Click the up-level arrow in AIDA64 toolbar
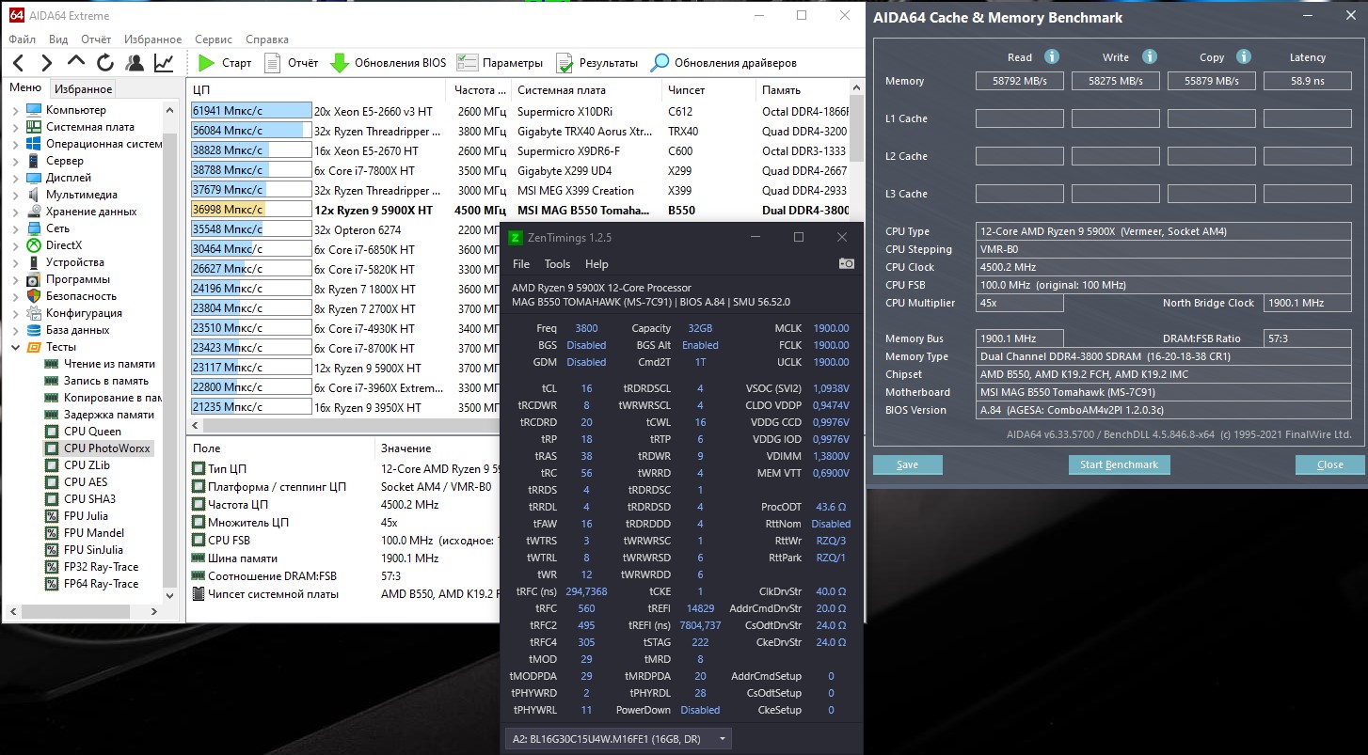 [76, 62]
